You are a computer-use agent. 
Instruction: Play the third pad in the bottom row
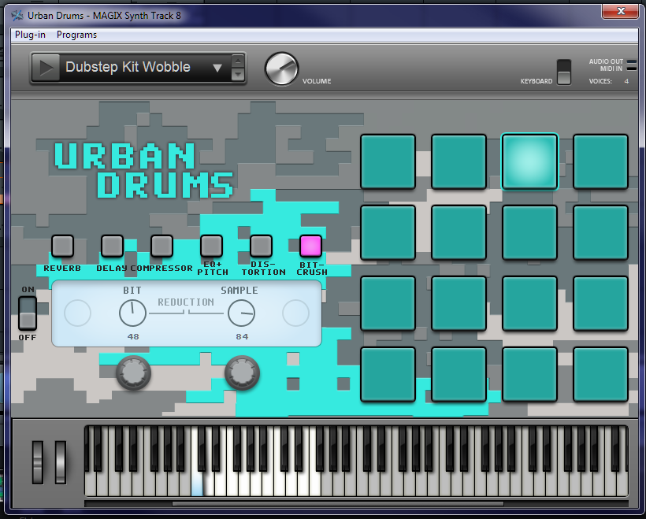click(x=529, y=374)
